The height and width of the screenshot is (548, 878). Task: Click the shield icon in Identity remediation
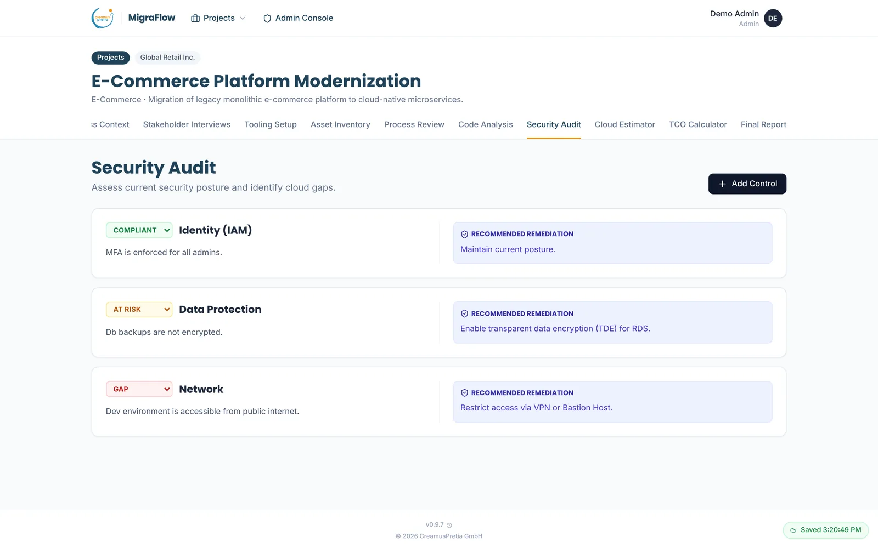(x=464, y=234)
